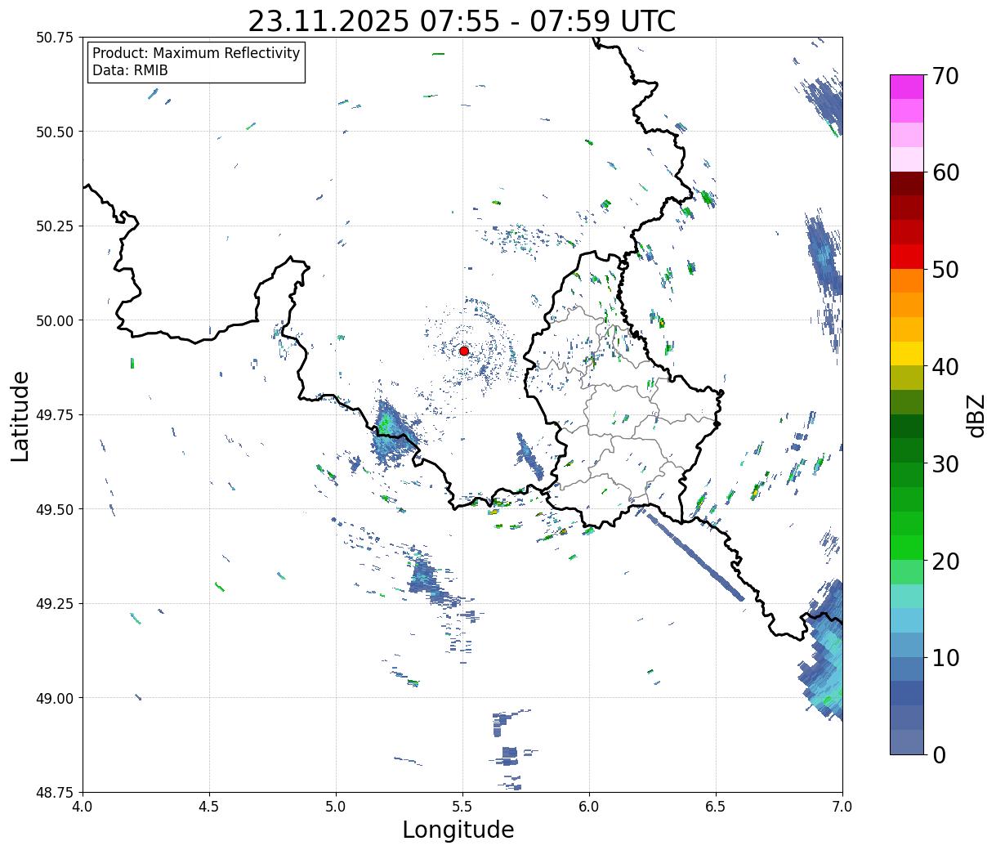Image resolution: width=996 pixels, height=850 pixels.
Task: Click the colorbar tick label "70"
Action: pos(945,76)
